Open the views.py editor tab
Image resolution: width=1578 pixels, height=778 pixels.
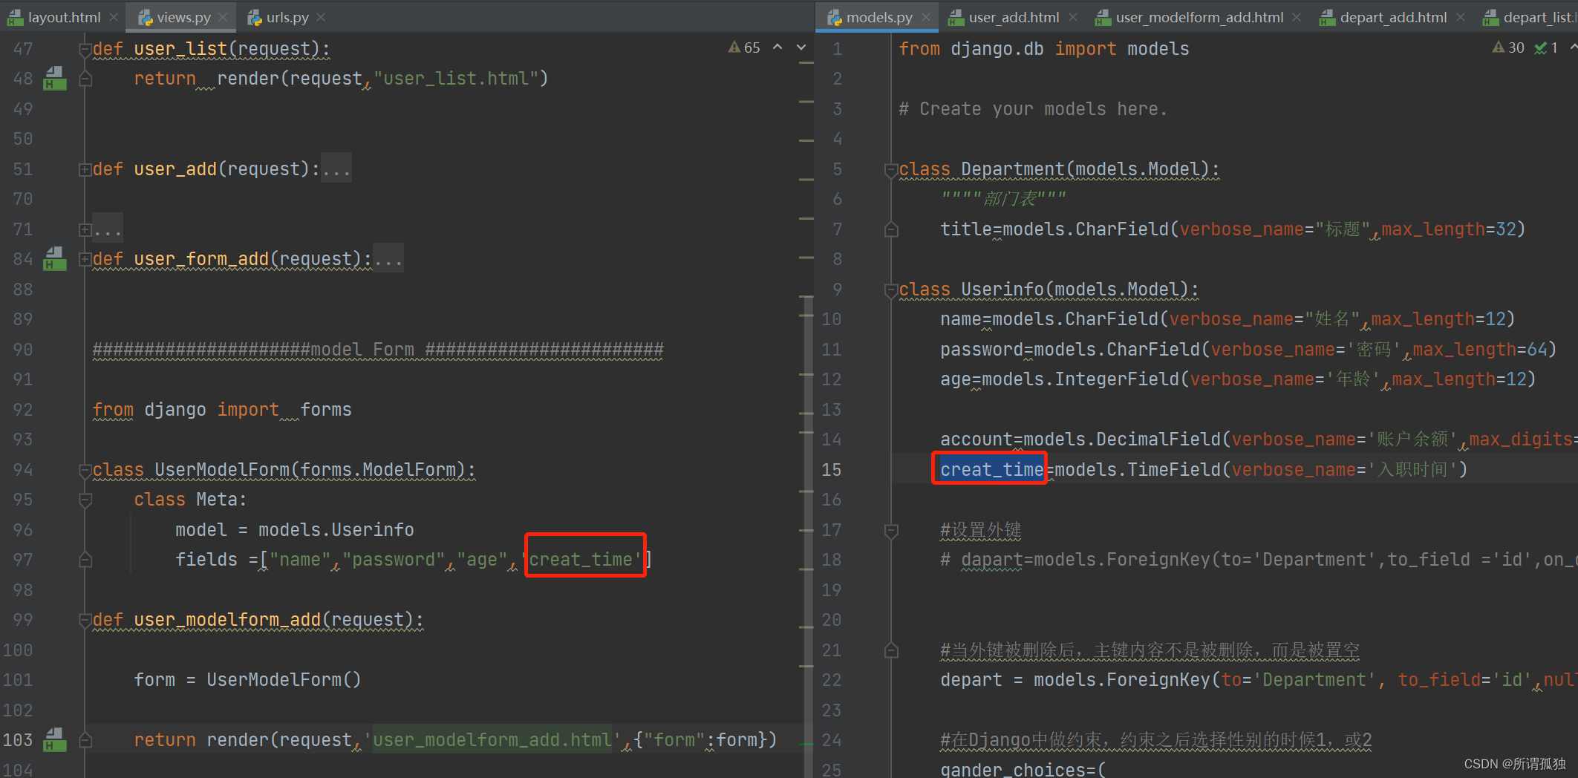(x=175, y=17)
